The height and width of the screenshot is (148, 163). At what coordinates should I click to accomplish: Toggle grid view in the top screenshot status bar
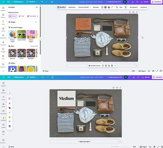(x=153, y=71)
